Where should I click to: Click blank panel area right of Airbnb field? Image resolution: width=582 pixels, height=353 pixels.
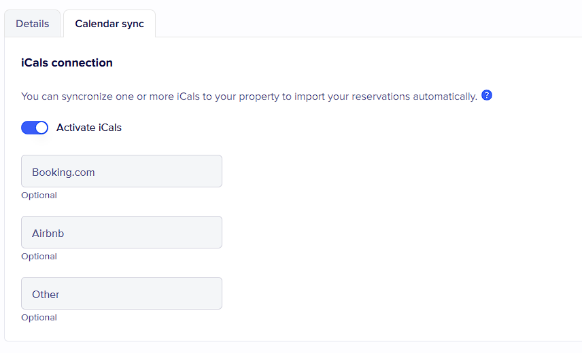click(401, 232)
